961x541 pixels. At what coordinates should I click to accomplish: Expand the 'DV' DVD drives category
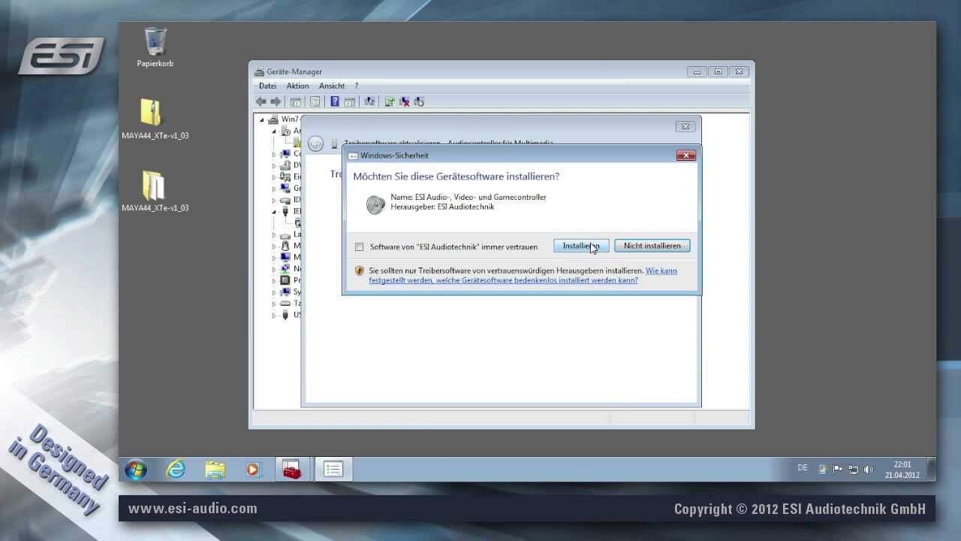point(274,165)
